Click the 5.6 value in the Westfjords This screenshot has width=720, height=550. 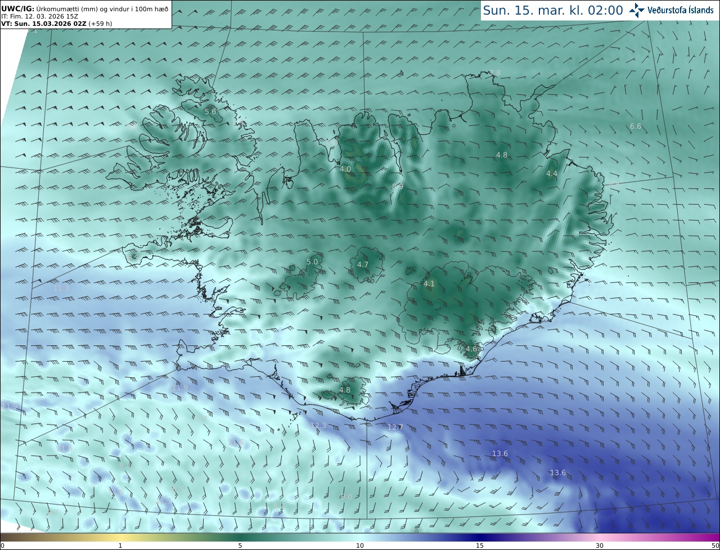[x=210, y=112]
